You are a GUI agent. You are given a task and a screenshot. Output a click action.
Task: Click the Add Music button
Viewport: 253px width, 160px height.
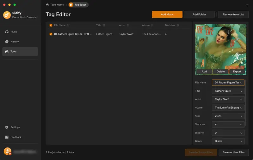(167, 14)
